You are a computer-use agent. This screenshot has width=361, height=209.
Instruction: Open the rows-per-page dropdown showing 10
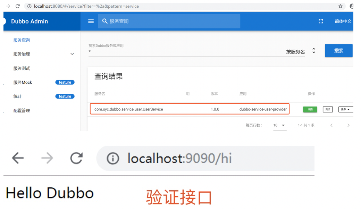pos(280,125)
